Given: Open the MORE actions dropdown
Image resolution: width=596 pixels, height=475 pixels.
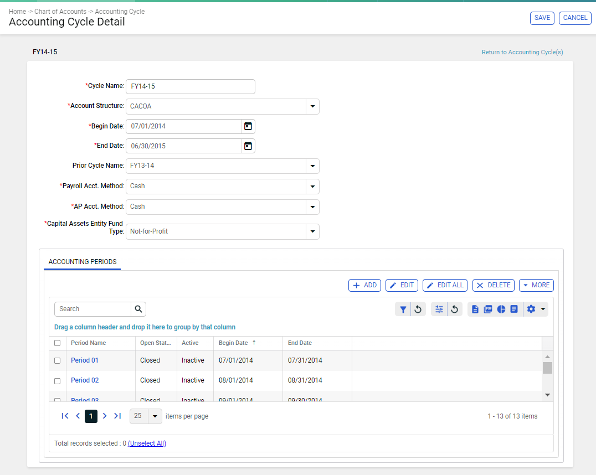Looking at the screenshot, I should (536, 285).
